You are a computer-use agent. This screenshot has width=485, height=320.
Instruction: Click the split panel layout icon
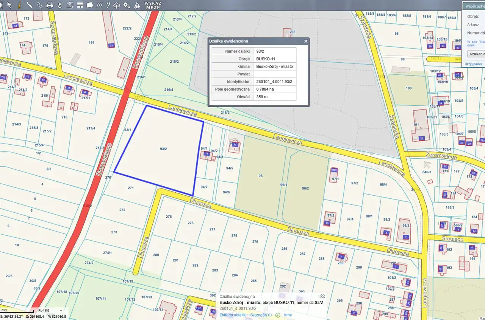[80, 5]
